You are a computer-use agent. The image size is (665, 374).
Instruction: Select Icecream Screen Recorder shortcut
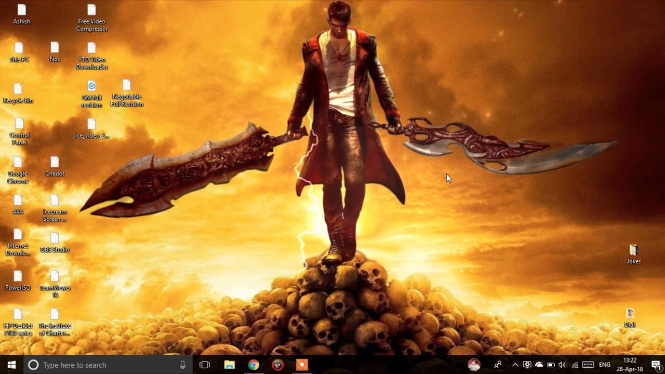55,208
